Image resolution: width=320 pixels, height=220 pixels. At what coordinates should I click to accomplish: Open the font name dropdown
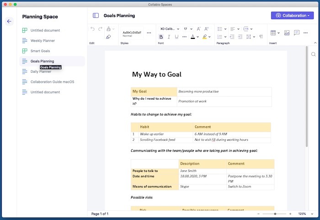[170, 29]
